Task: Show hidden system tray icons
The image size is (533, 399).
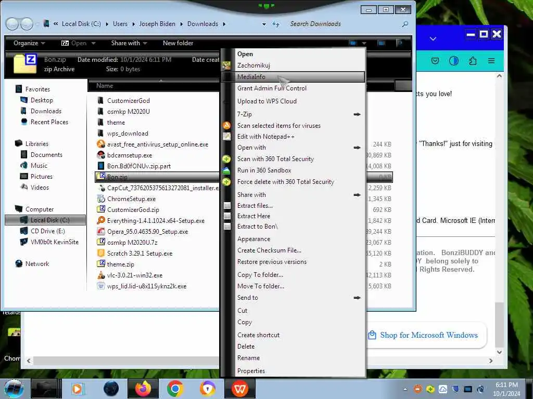Action: coord(405,389)
